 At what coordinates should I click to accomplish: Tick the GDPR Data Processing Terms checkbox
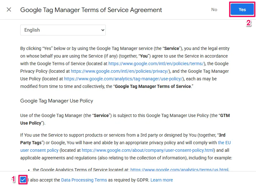23,180
